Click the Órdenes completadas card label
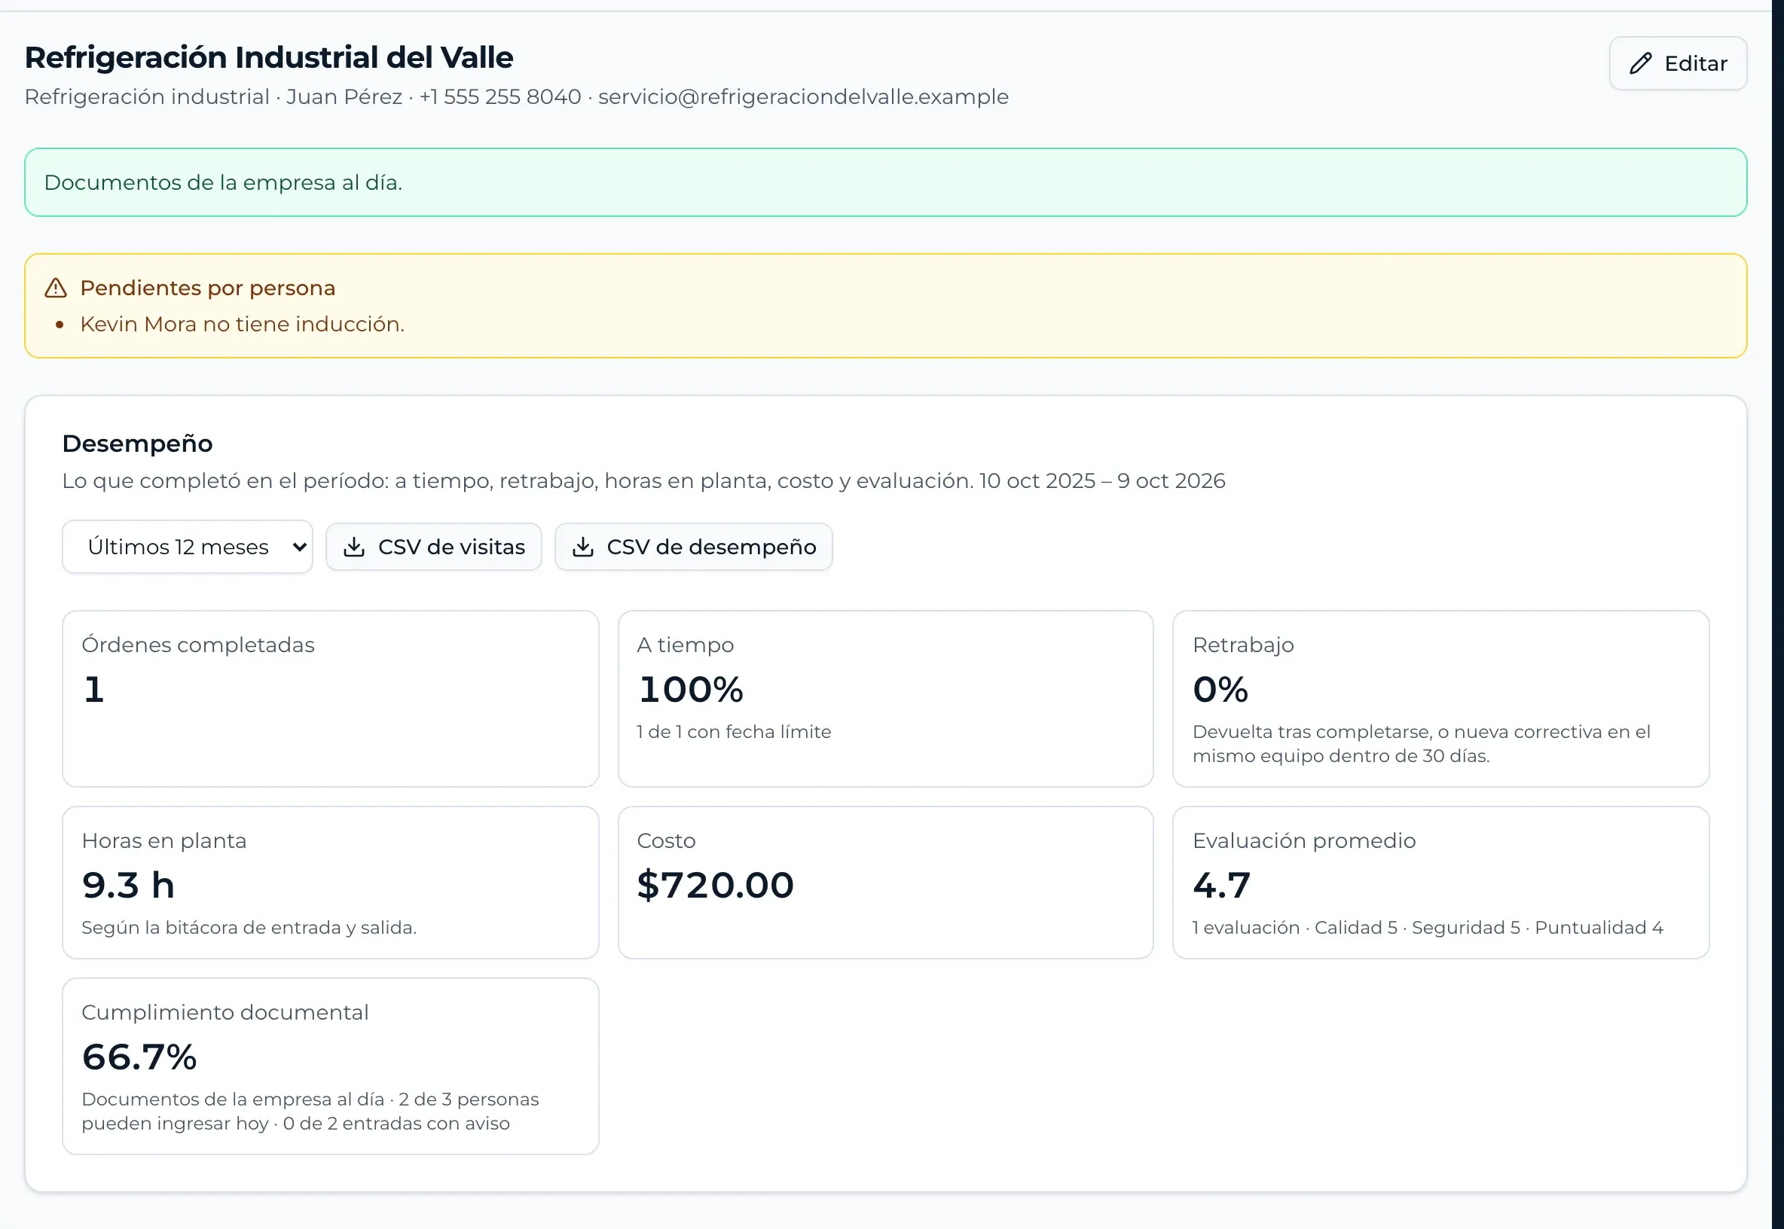 click(198, 645)
